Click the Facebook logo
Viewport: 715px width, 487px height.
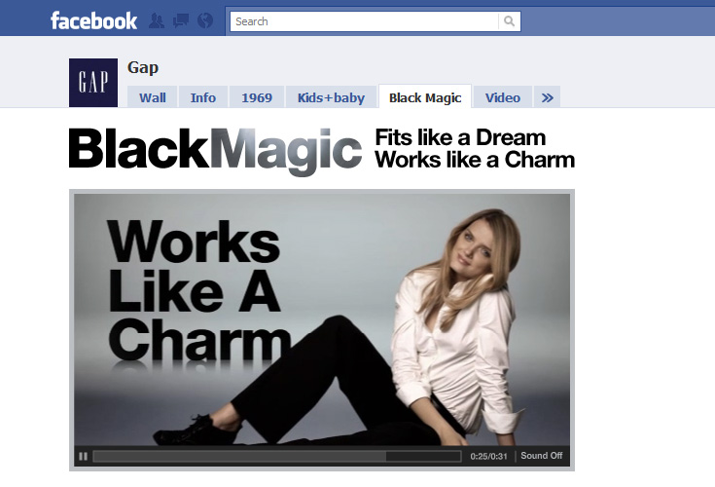click(x=93, y=21)
